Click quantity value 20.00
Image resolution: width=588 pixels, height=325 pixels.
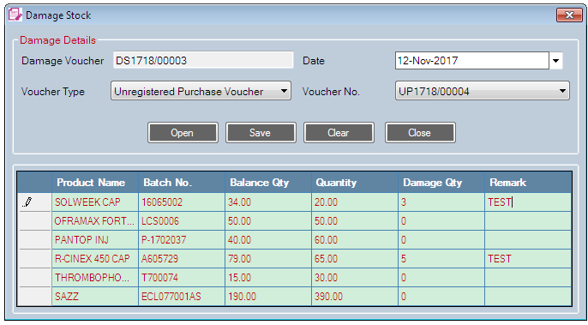click(x=355, y=202)
